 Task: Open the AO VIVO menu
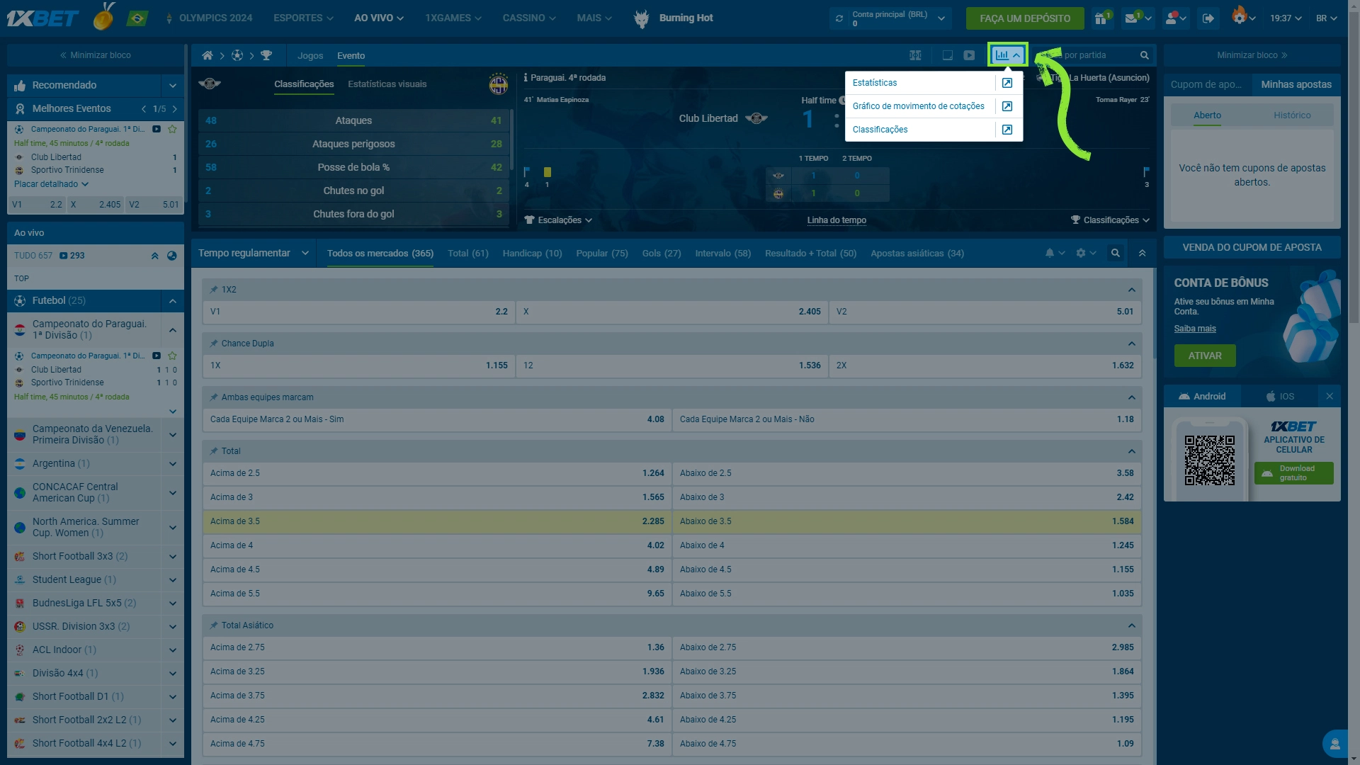pos(379,18)
